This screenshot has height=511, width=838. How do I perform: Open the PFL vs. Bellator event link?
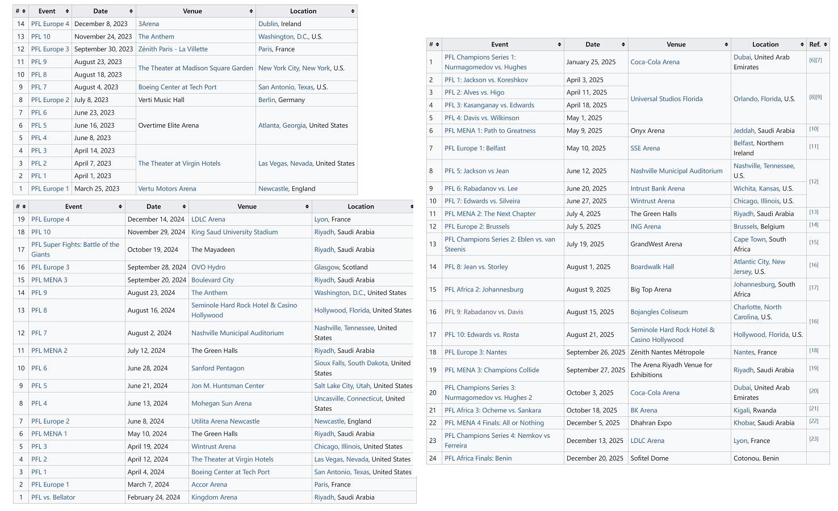[x=53, y=497]
